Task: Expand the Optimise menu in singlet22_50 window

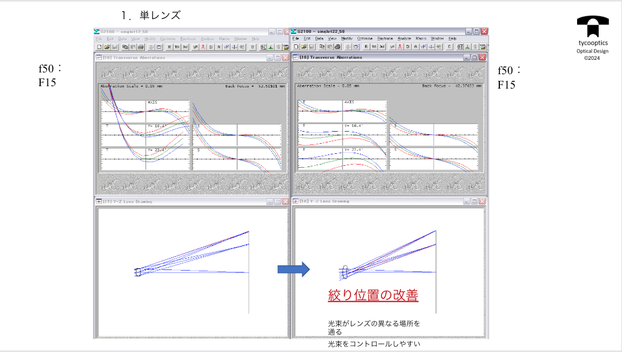Action: [365, 38]
